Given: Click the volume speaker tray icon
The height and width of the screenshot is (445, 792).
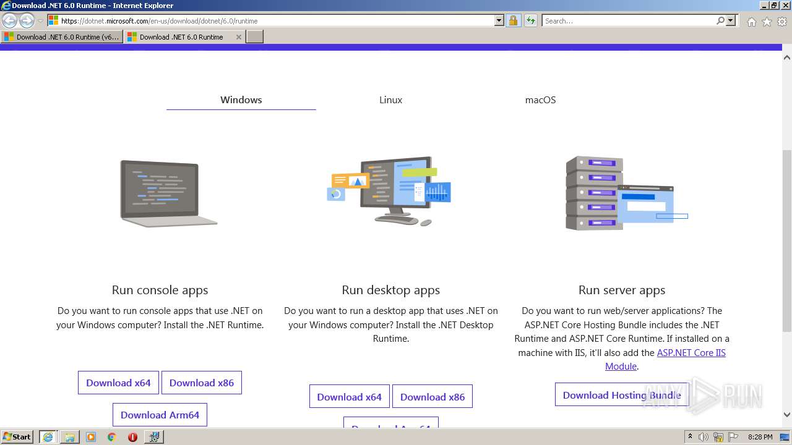Looking at the screenshot, I should 704,437.
